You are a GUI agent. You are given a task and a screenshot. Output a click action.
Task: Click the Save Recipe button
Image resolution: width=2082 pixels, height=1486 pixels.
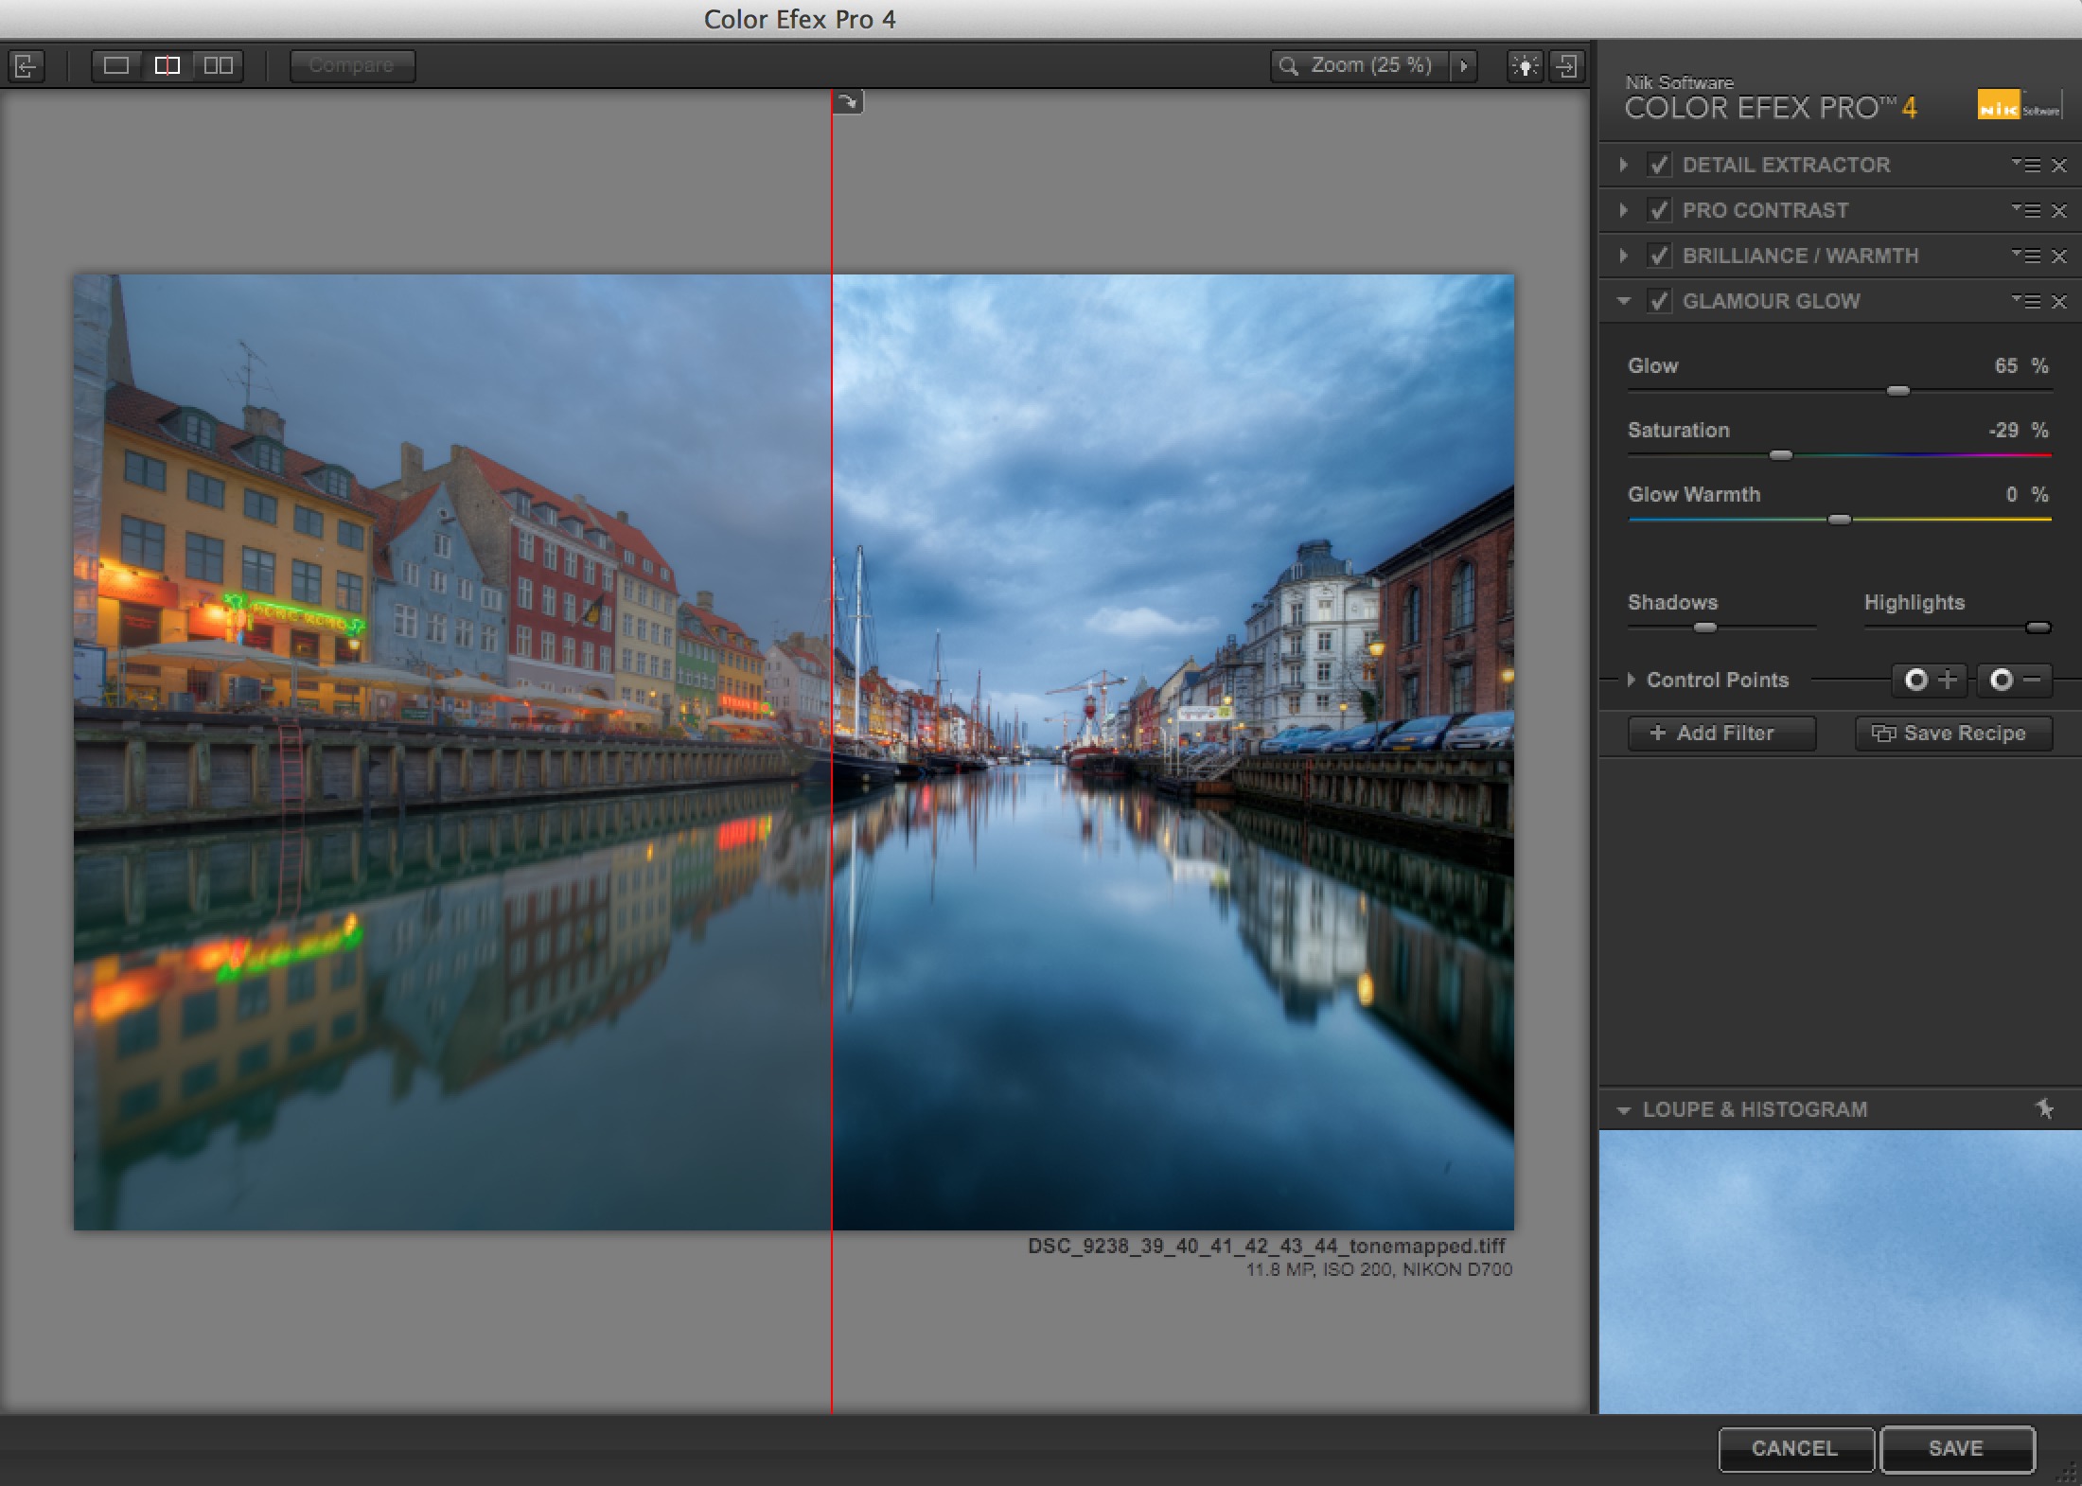[x=1953, y=734]
